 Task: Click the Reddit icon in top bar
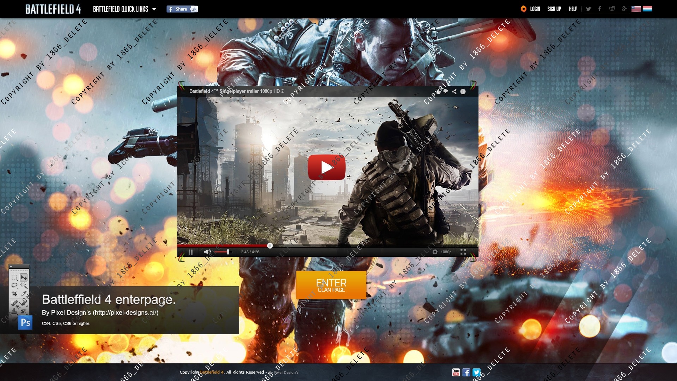pyautogui.click(x=612, y=9)
